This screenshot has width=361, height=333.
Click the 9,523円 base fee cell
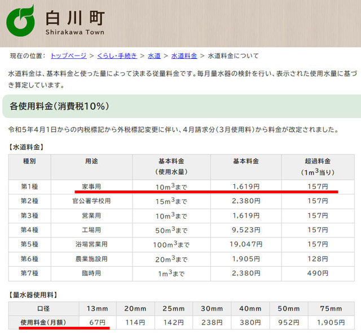(246, 230)
